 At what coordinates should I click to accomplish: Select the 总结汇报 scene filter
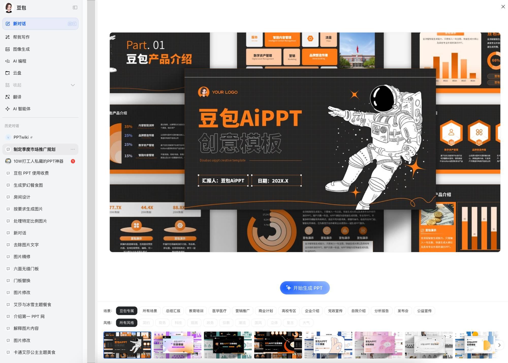(173, 311)
